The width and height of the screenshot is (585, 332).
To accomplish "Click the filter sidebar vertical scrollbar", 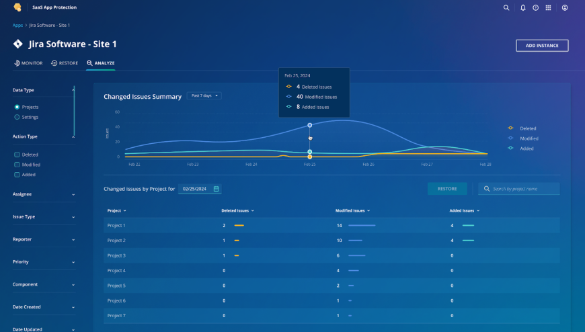I will [x=74, y=111].
